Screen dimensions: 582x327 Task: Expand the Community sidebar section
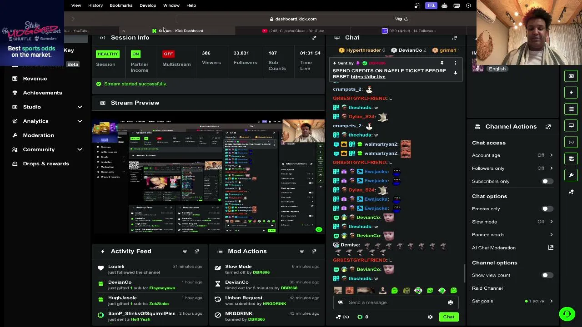(x=80, y=149)
